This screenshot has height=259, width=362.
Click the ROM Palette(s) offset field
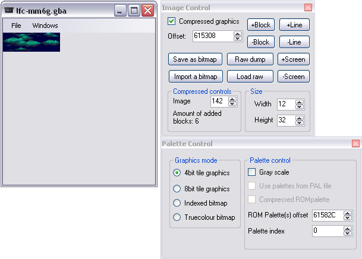pyautogui.click(x=326, y=215)
